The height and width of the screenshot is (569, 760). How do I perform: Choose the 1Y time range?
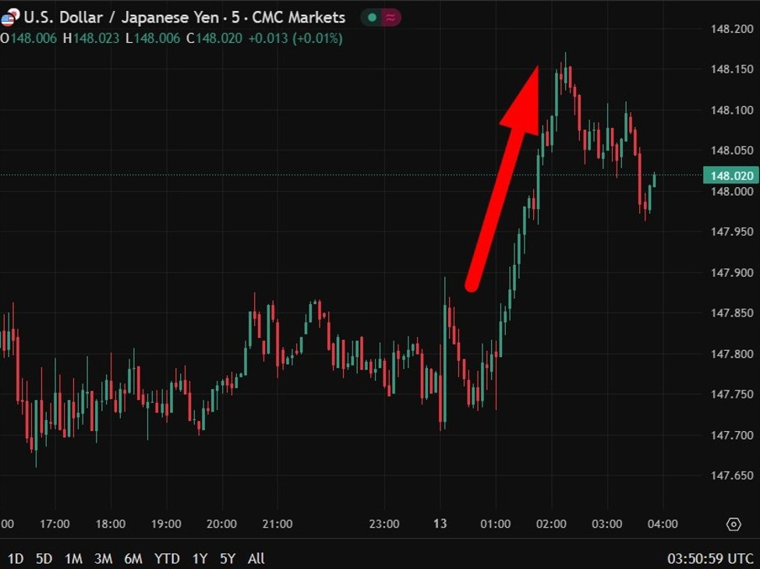pos(200,558)
